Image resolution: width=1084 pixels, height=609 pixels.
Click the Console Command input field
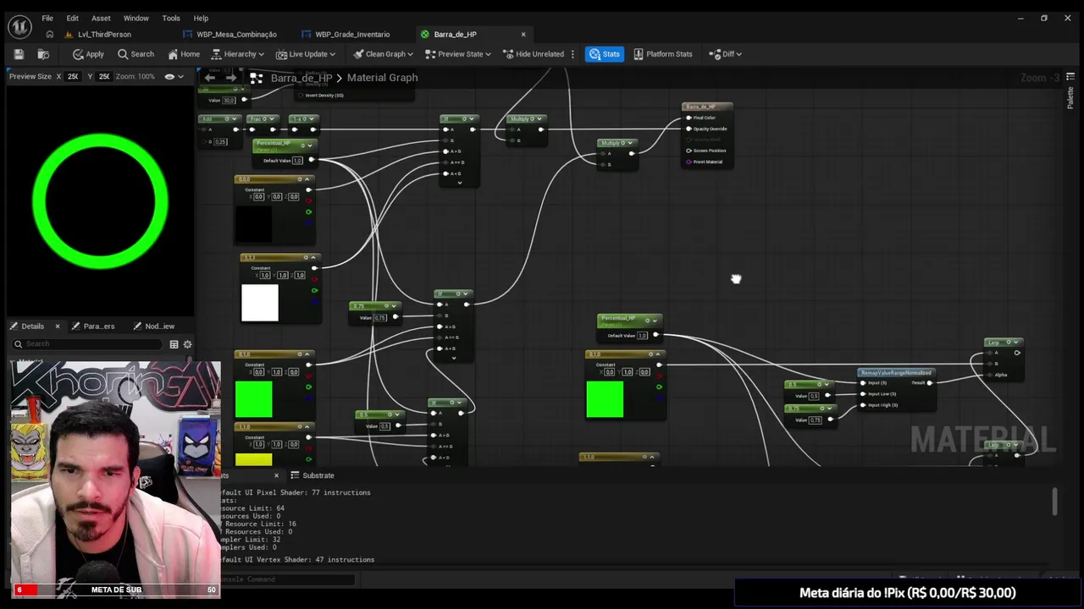tap(288, 579)
